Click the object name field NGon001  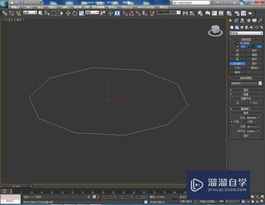click(244, 83)
